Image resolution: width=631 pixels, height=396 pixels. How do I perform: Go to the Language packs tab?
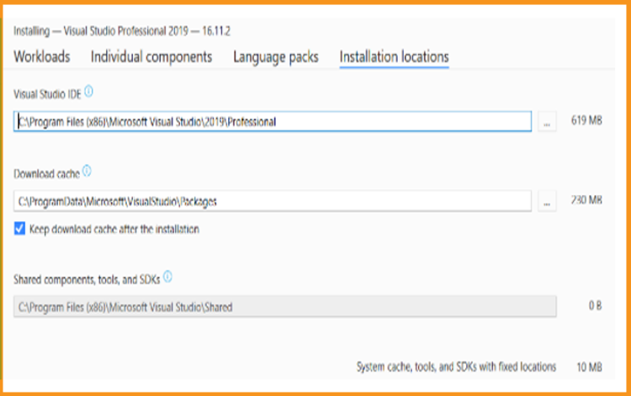[x=276, y=57]
